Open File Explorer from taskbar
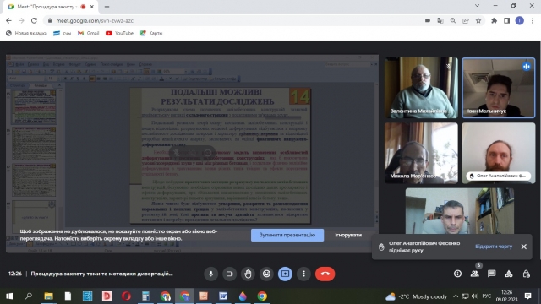 coord(48,296)
